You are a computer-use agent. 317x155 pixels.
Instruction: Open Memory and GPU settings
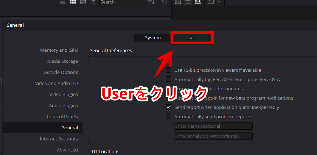coord(59,50)
